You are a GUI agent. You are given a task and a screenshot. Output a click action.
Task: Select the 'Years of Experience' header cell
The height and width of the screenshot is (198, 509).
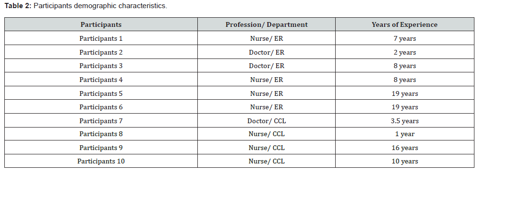(x=404, y=24)
